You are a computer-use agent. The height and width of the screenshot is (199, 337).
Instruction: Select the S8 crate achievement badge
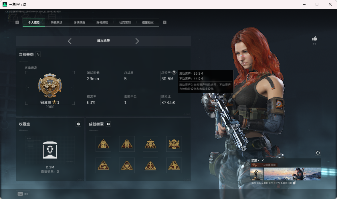tap(127, 144)
